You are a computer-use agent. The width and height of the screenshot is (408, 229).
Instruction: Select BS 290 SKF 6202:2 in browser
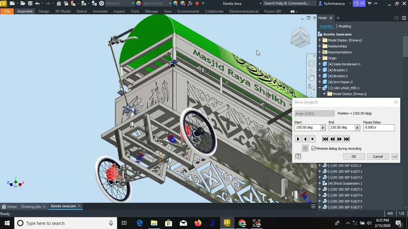point(345,165)
